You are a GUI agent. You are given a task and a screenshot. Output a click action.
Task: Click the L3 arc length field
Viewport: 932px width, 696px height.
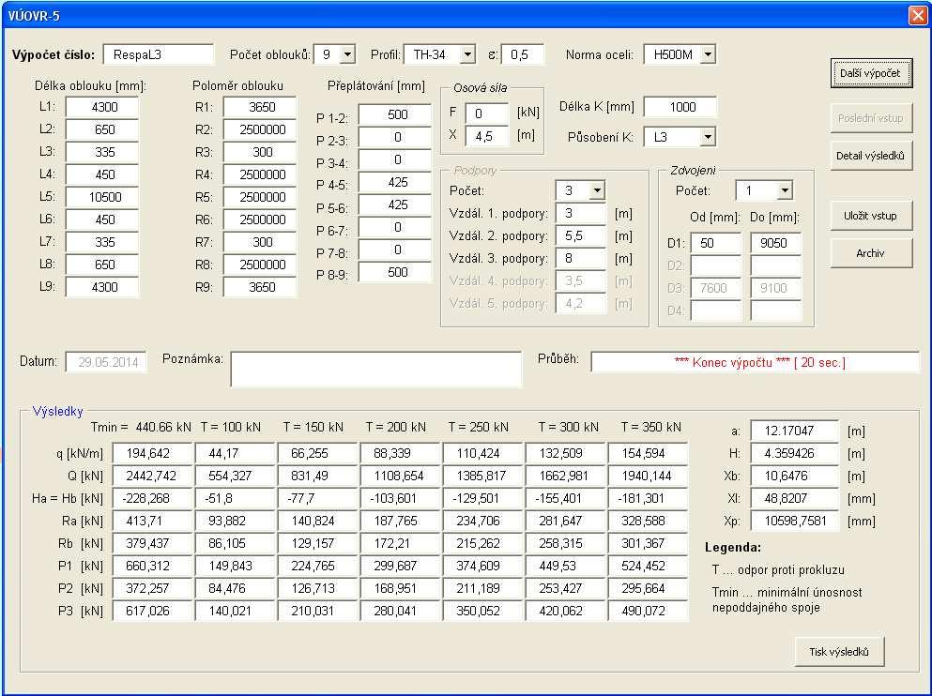[x=102, y=152]
